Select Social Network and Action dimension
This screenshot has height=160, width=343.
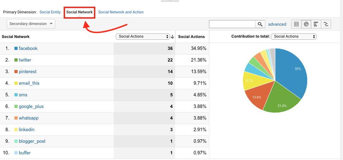pyautogui.click(x=121, y=12)
